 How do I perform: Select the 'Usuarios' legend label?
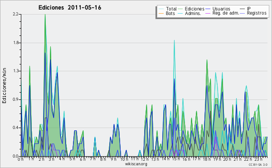tap(221, 9)
